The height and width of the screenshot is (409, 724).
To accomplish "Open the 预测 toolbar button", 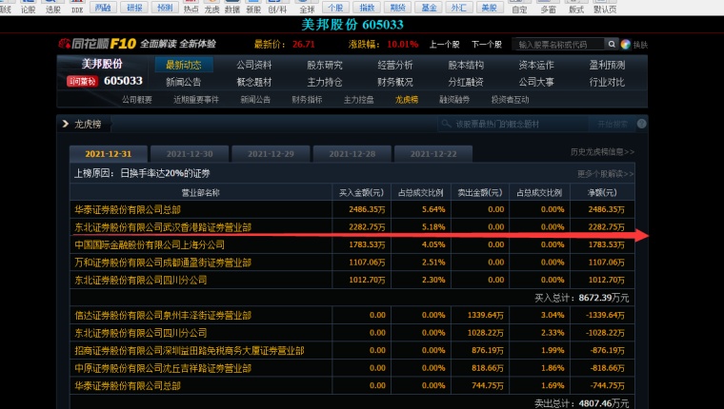I will coord(164,8).
